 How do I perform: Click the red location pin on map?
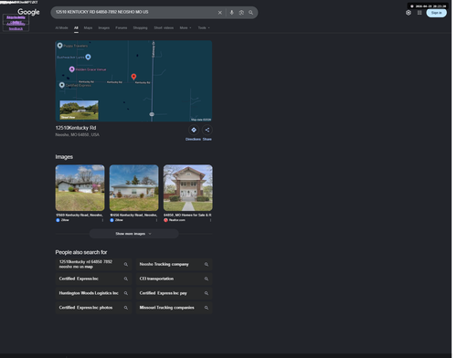133,77
